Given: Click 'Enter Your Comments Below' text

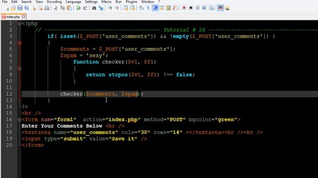Looking at the screenshot, I should coord(62,126).
